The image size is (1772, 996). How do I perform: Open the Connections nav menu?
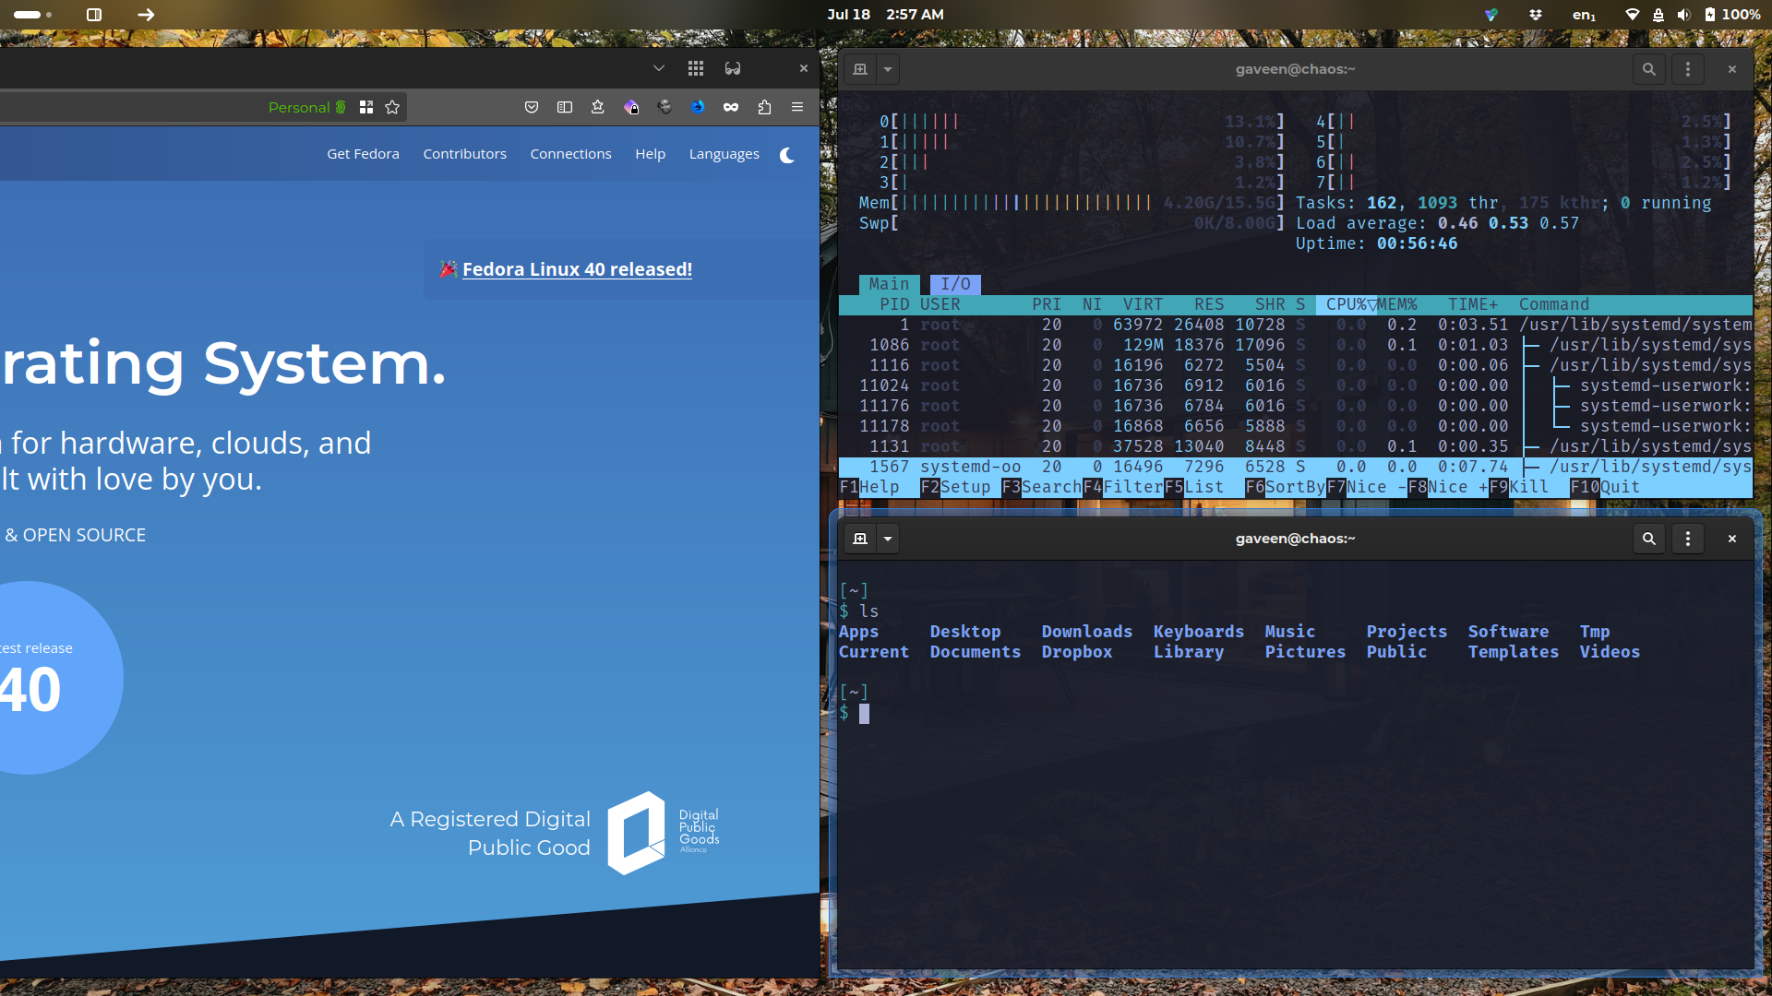[570, 154]
